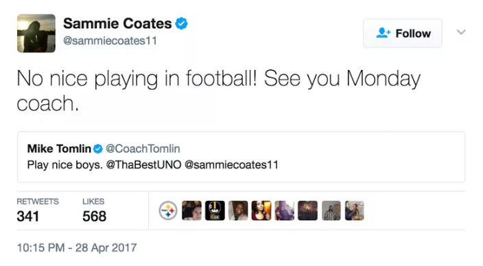483x266 pixels.
Task: Click the Steelers logo liker avatar
Action: click(168, 210)
